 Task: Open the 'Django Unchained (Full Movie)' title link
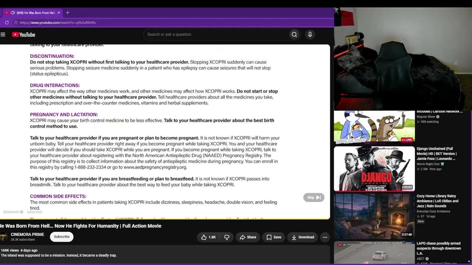[x=437, y=153]
